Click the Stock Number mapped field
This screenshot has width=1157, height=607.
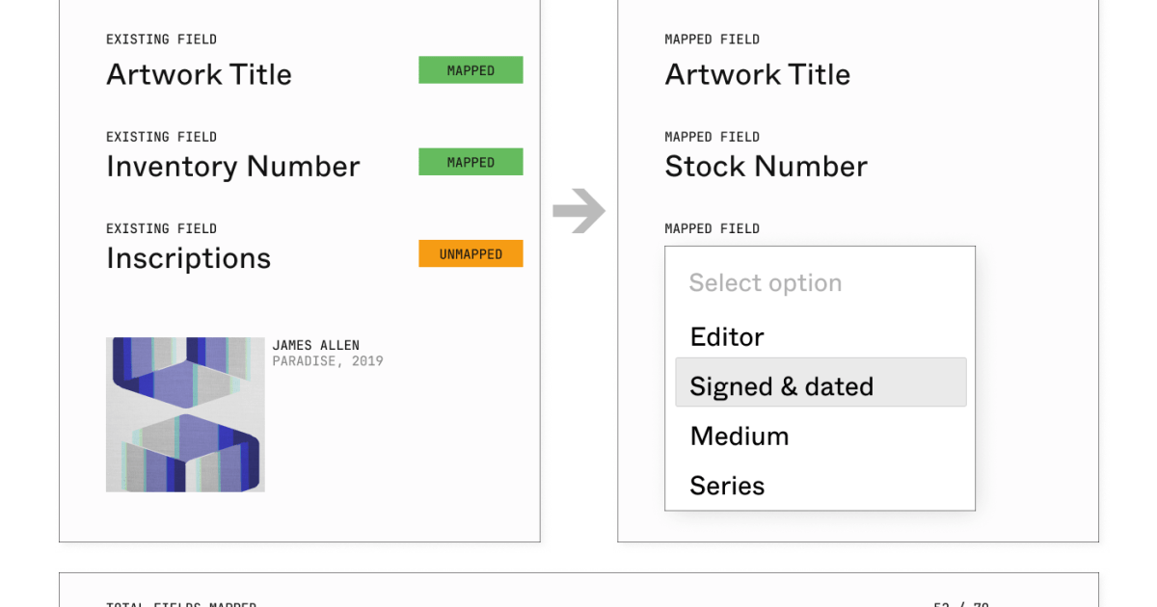[x=765, y=166]
